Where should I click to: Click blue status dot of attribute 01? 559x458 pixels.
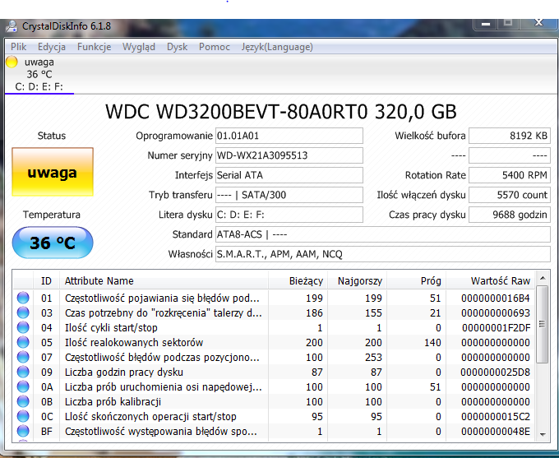point(23,298)
